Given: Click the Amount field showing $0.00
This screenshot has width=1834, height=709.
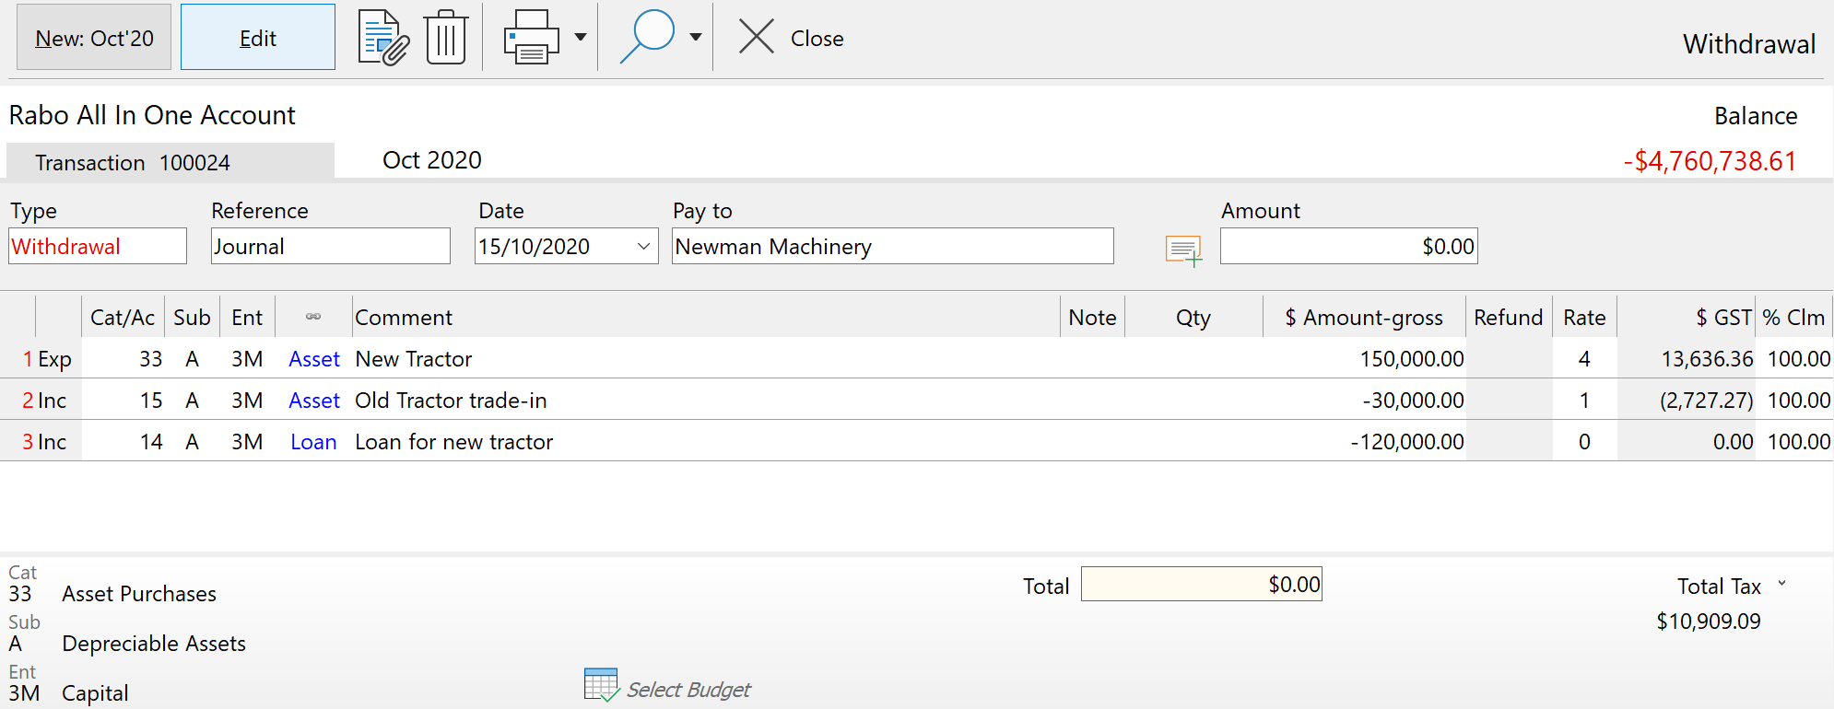Looking at the screenshot, I should (x=1349, y=246).
